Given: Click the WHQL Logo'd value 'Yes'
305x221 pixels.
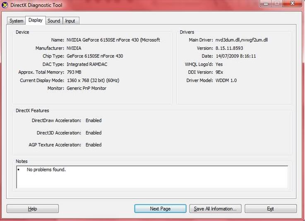Looking at the screenshot, I should coord(219,64).
